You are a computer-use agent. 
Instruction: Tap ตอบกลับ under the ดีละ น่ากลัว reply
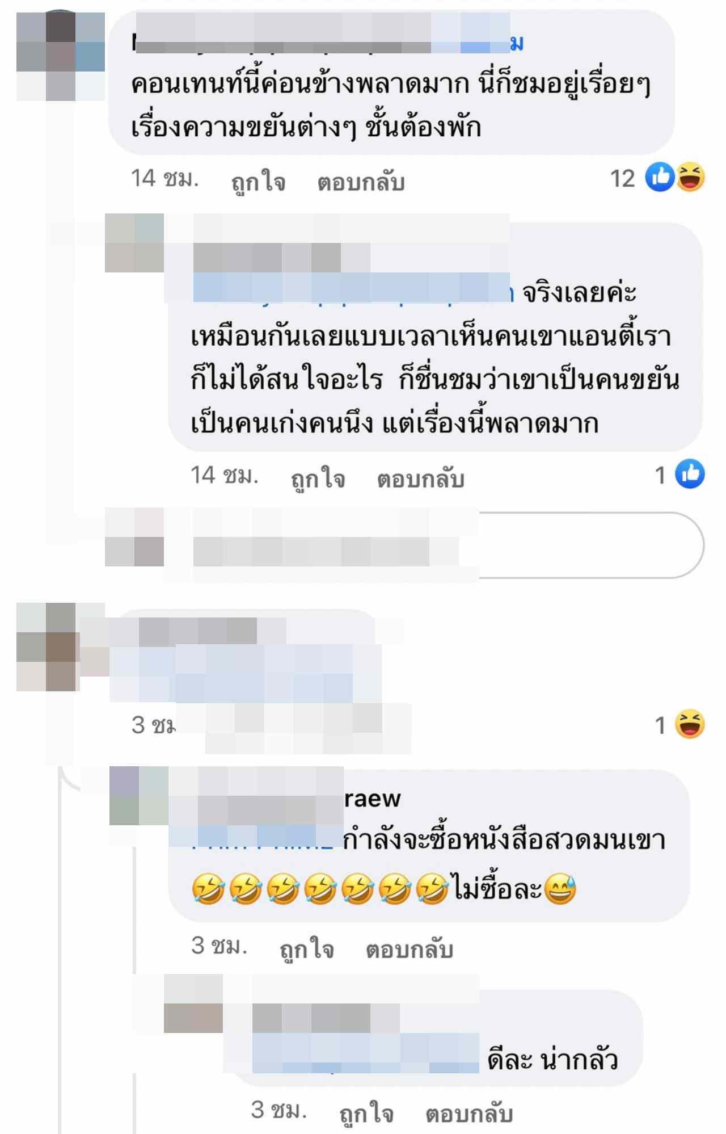click(x=469, y=1114)
